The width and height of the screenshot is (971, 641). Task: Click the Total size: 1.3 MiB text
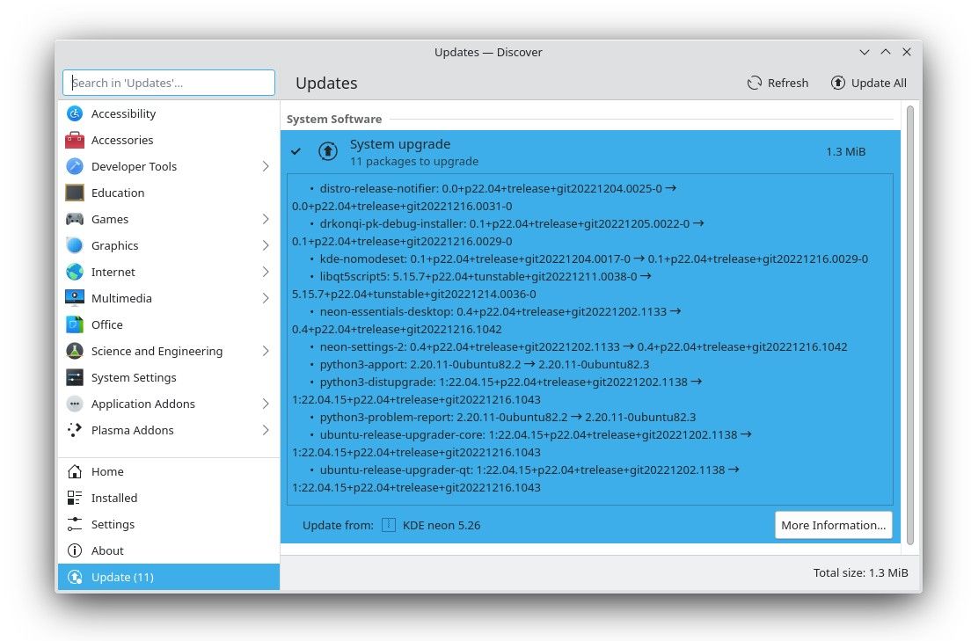860,573
